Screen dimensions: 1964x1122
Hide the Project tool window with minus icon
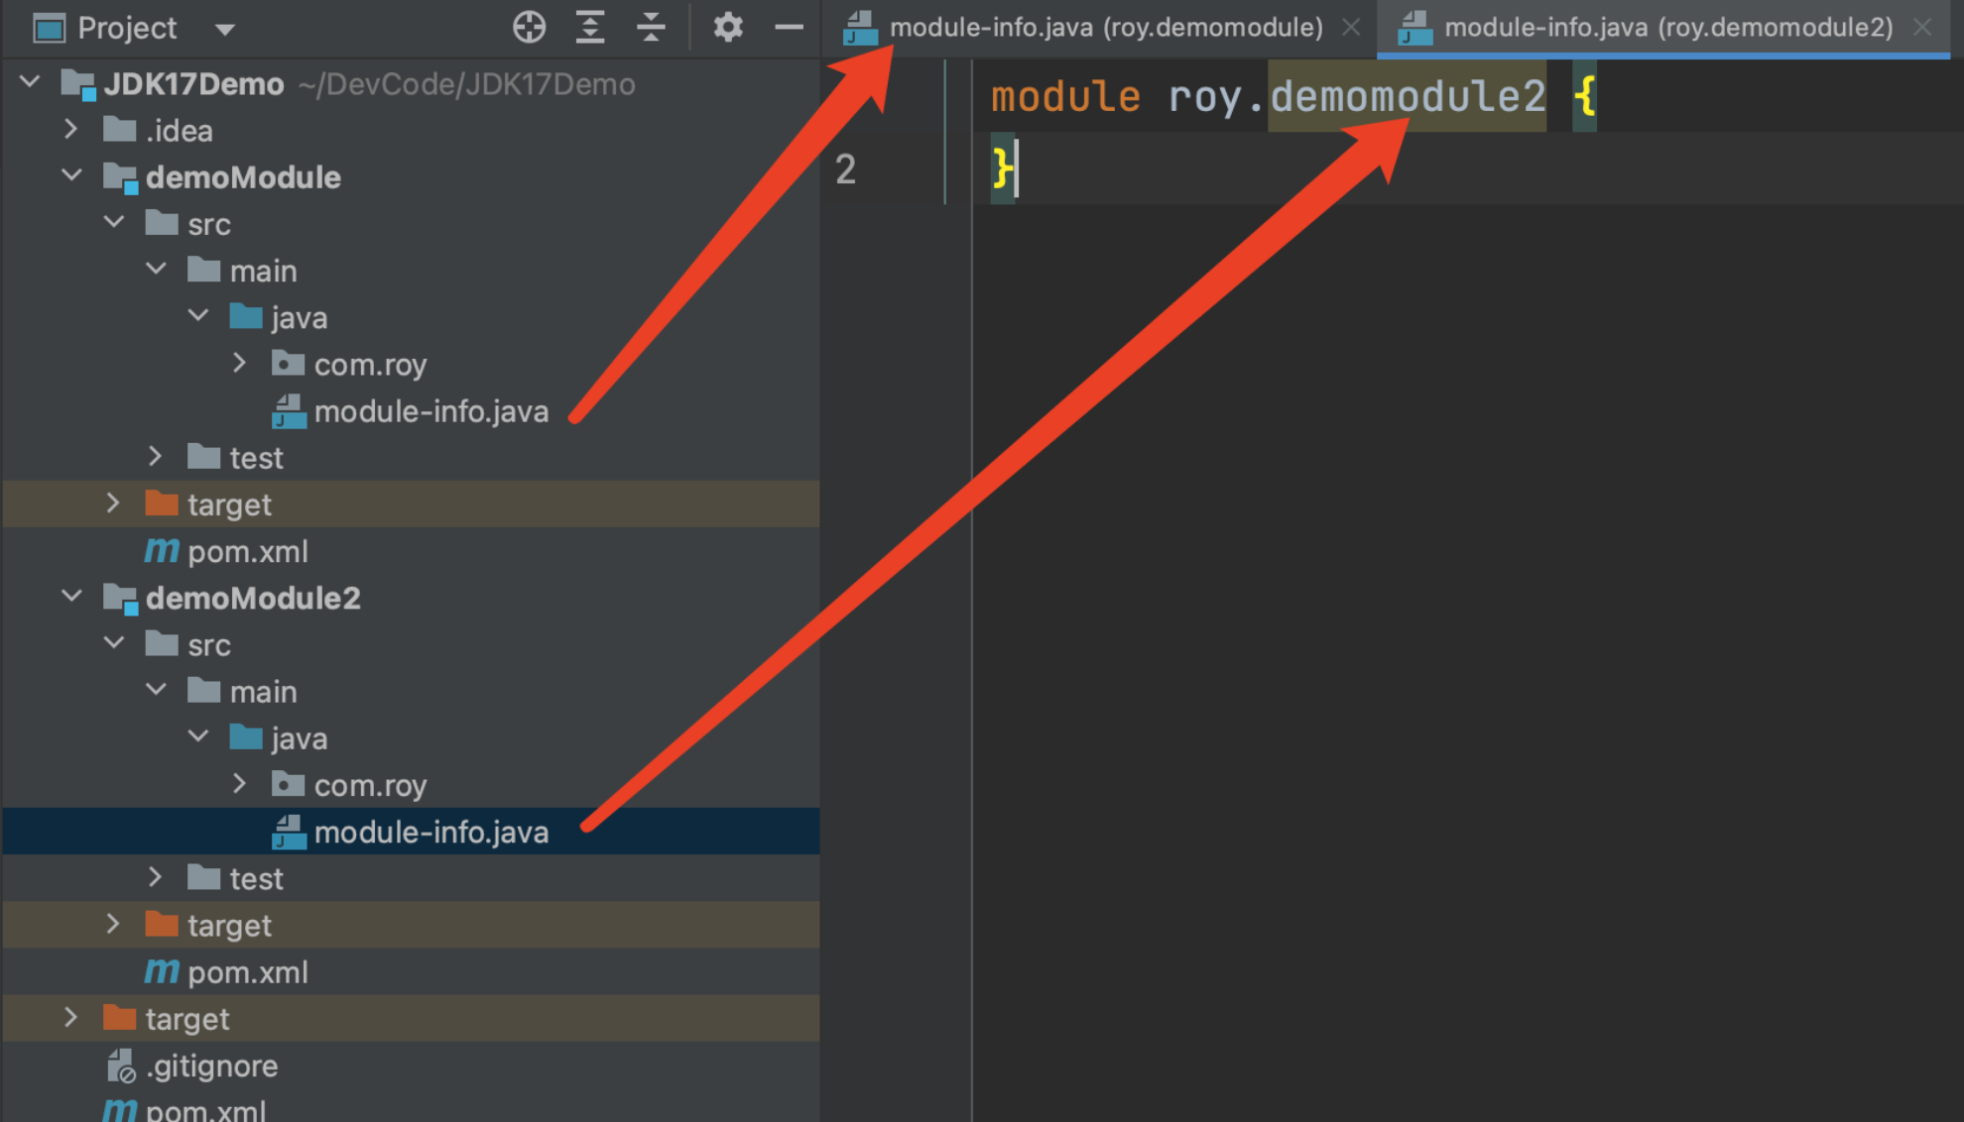[789, 27]
